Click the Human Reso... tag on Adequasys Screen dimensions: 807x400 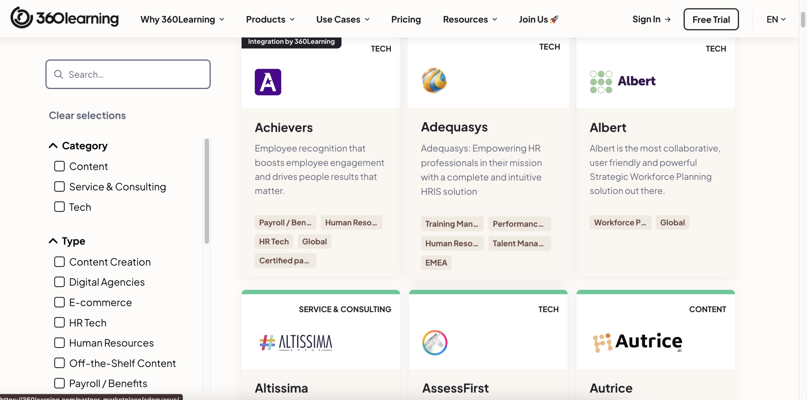[452, 243]
